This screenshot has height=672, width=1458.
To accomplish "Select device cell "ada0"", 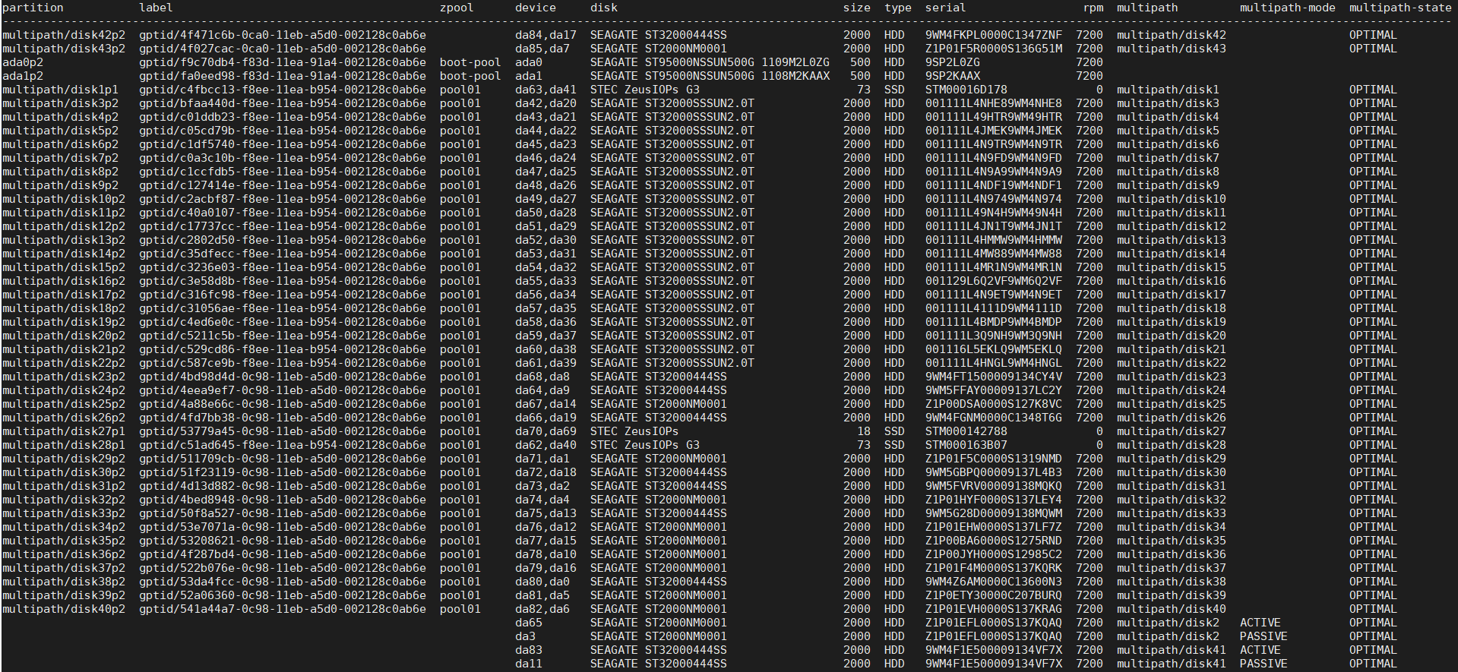I will tap(529, 62).
